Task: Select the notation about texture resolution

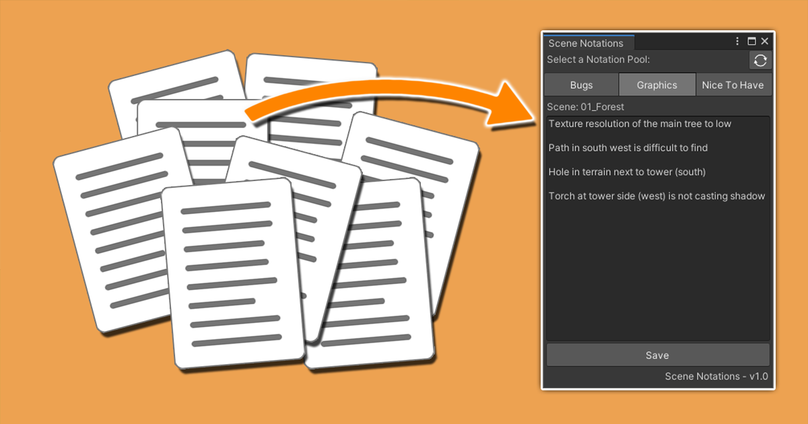Action: click(638, 124)
